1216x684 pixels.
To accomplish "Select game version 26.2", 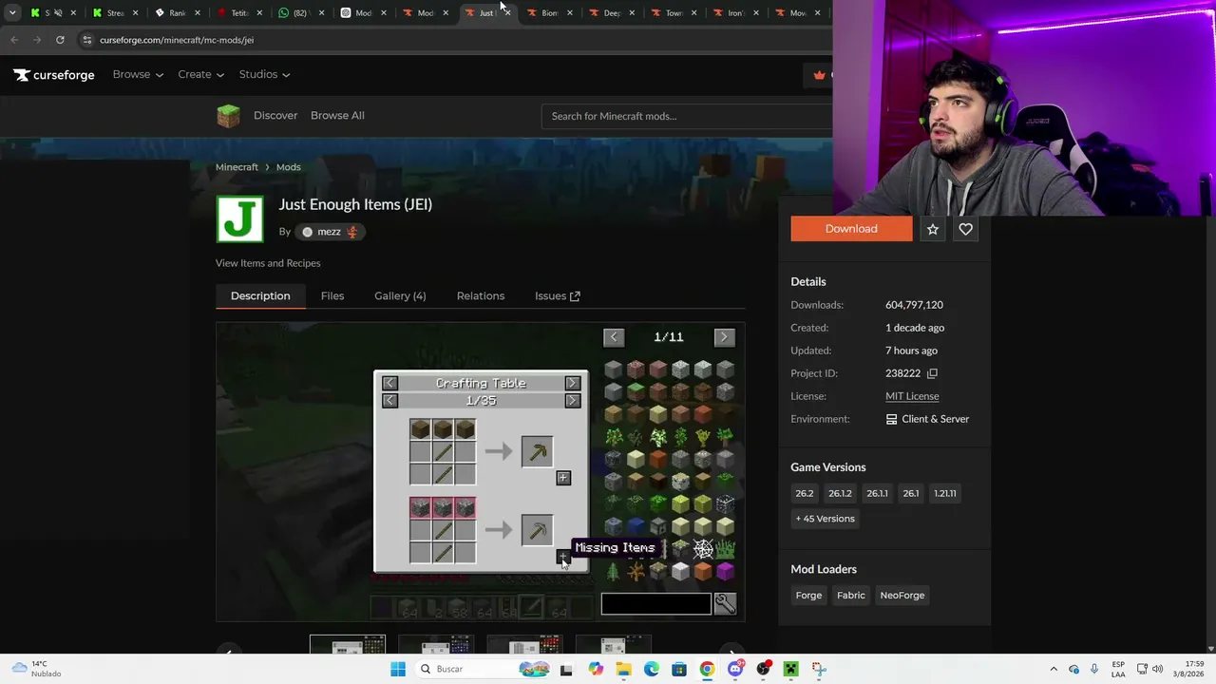I will point(805,493).
